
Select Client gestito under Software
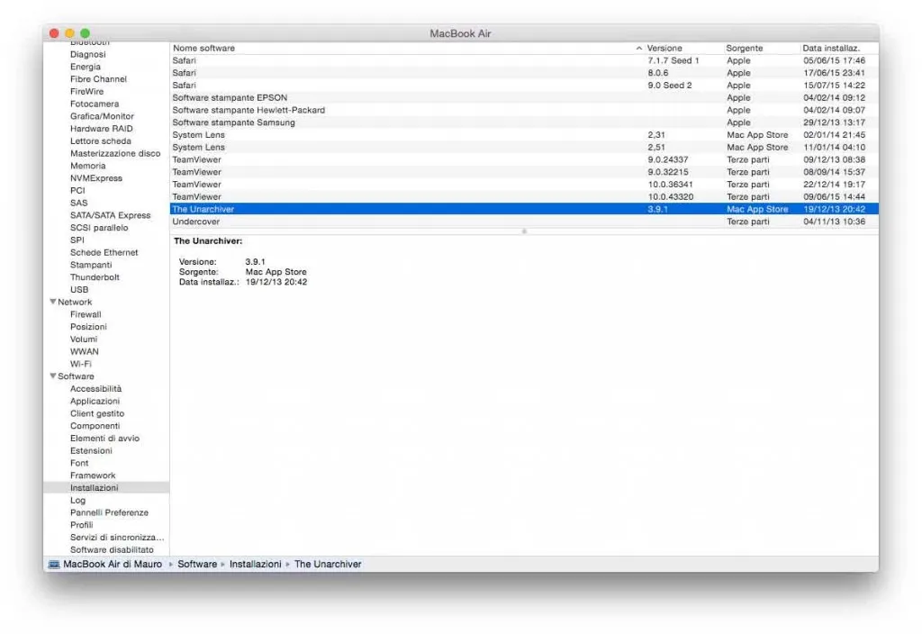click(x=97, y=412)
